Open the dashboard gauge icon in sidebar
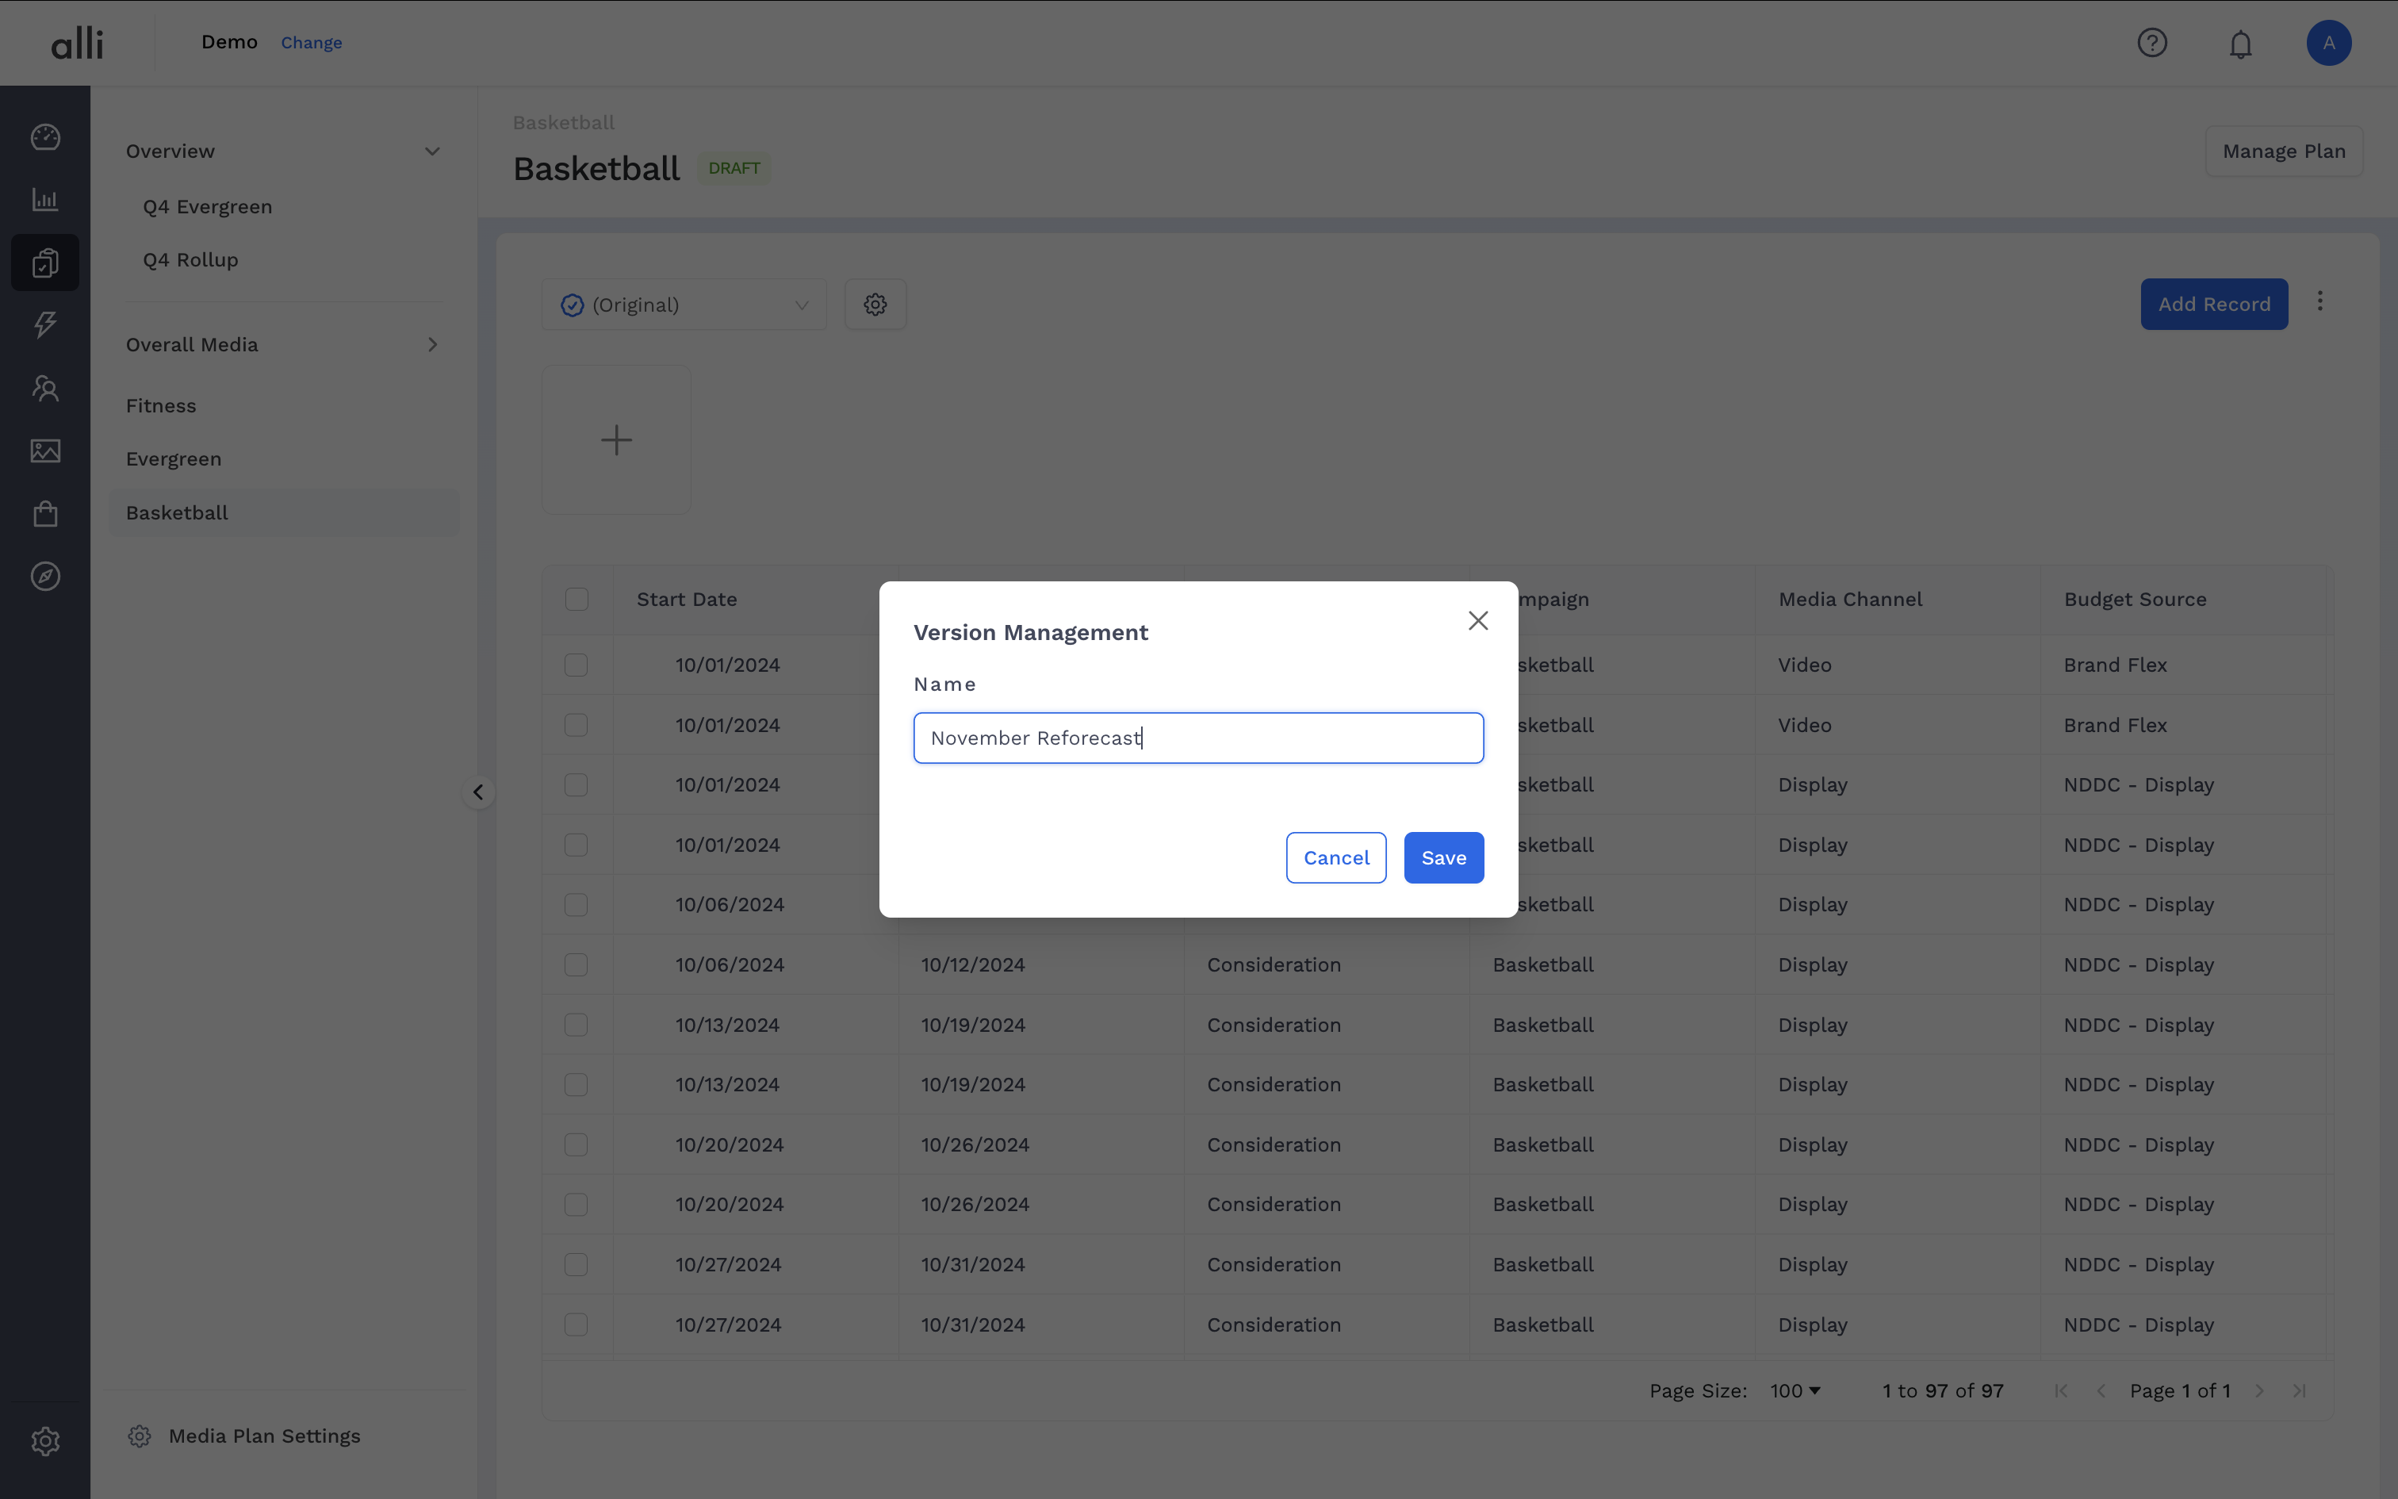This screenshot has height=1499, width=2398. click(x=45, y=136)
